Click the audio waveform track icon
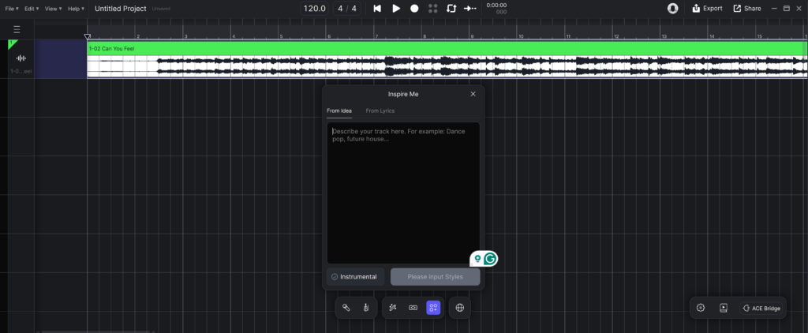Image resolution: width=808 pixels, height=333 pixels. 21,58
